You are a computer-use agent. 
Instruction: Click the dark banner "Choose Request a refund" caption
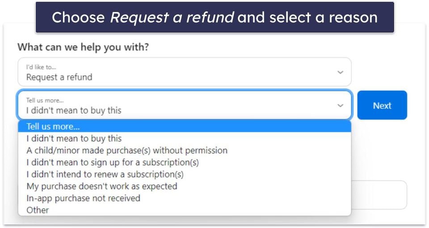point(215,17)
